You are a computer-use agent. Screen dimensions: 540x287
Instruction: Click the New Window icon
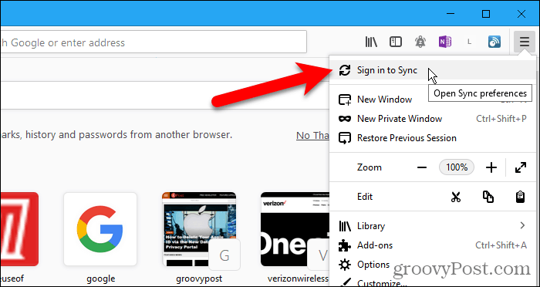[345, 100]
